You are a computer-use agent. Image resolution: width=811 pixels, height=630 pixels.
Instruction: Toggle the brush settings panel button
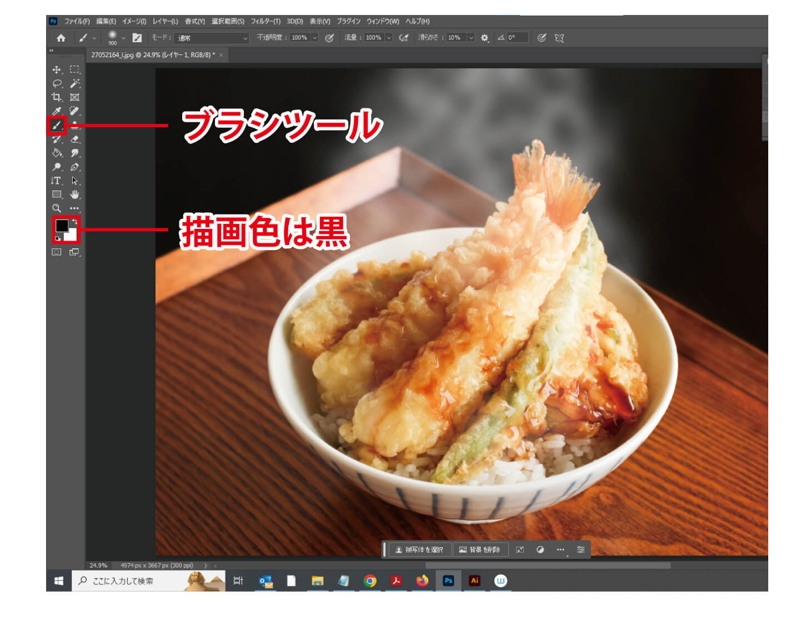[x=137, y=38]
